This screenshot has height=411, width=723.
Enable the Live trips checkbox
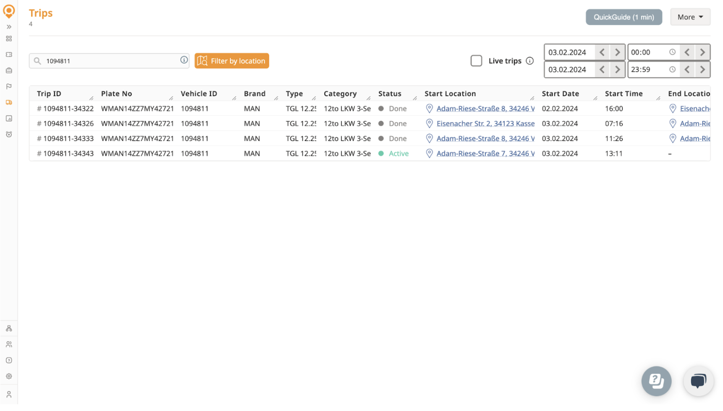tap(476, 61)
